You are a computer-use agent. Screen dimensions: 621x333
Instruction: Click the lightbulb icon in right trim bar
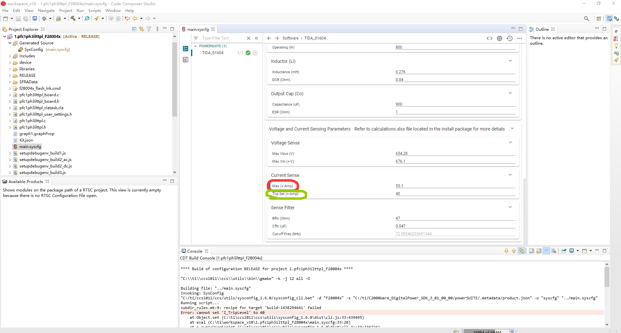point(616,46)
